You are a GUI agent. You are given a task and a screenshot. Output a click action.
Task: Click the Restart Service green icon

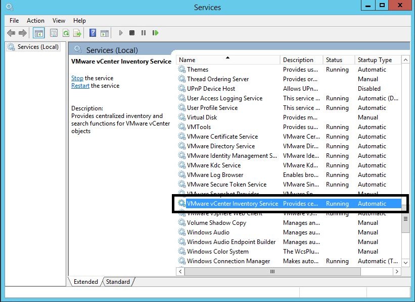(155, 33)
